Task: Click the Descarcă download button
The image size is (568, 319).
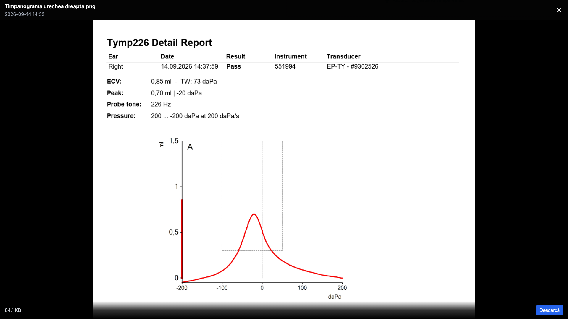Action: click(549, 310)
